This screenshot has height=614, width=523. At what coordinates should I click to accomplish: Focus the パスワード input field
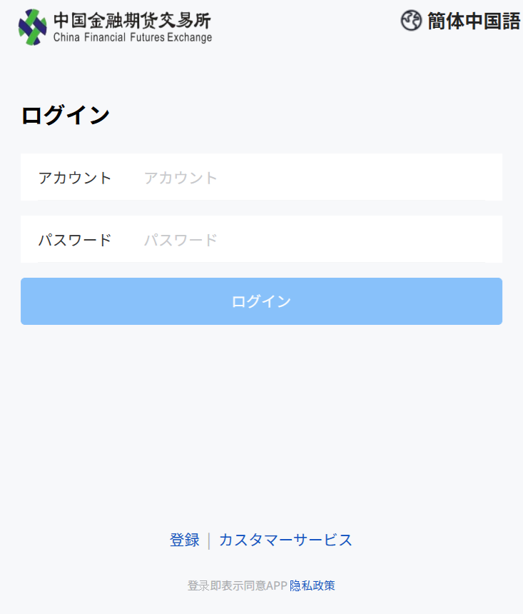tap(314, 240)
